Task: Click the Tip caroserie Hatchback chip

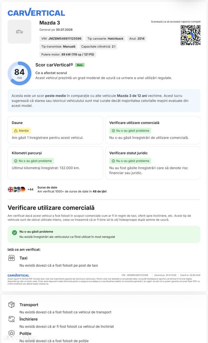Action: (x=105, y=39)
